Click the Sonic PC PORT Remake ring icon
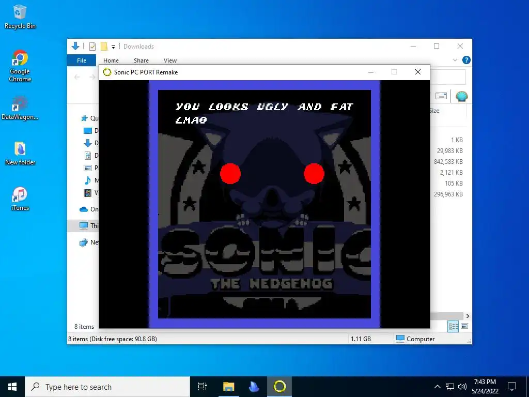 click(x=107, y=72)
